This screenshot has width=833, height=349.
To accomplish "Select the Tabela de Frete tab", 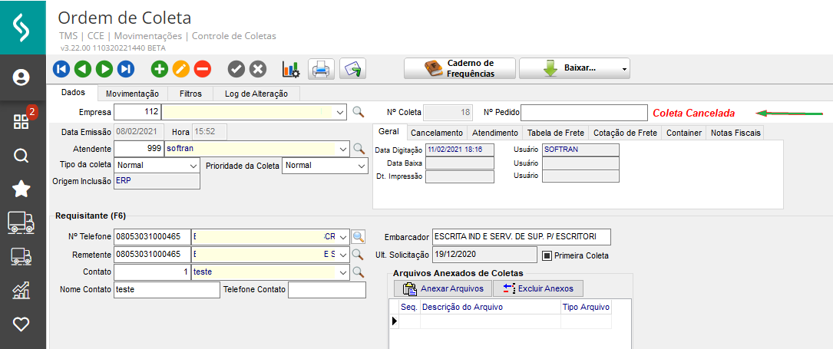I will (x=555, y=133).
